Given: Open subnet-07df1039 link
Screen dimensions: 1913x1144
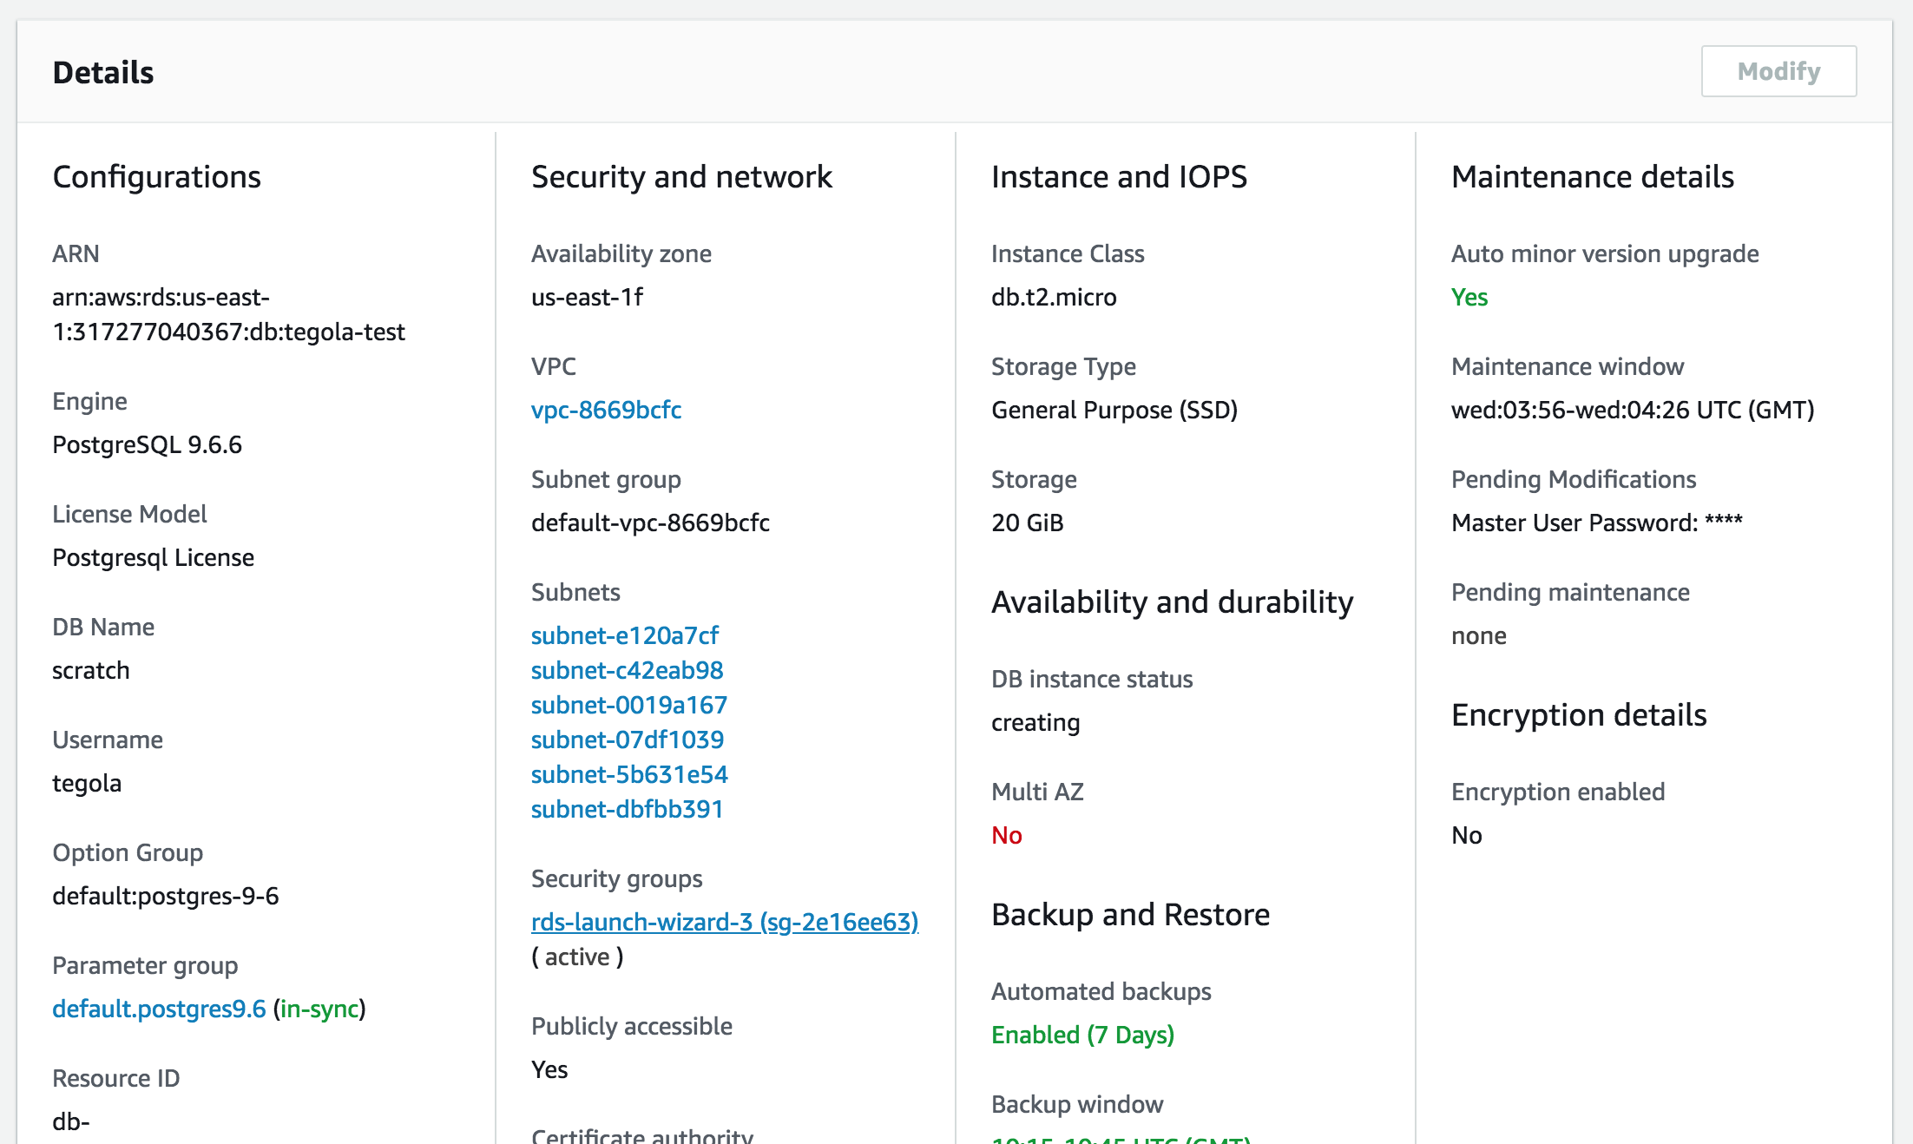Looking at the screenshot, I should pyautogui.click(x=627, y=740).
